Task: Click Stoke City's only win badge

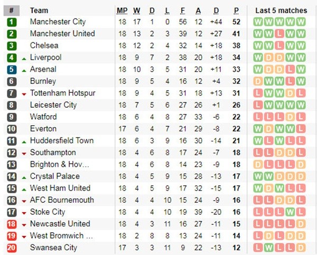Action: [290, 212]
